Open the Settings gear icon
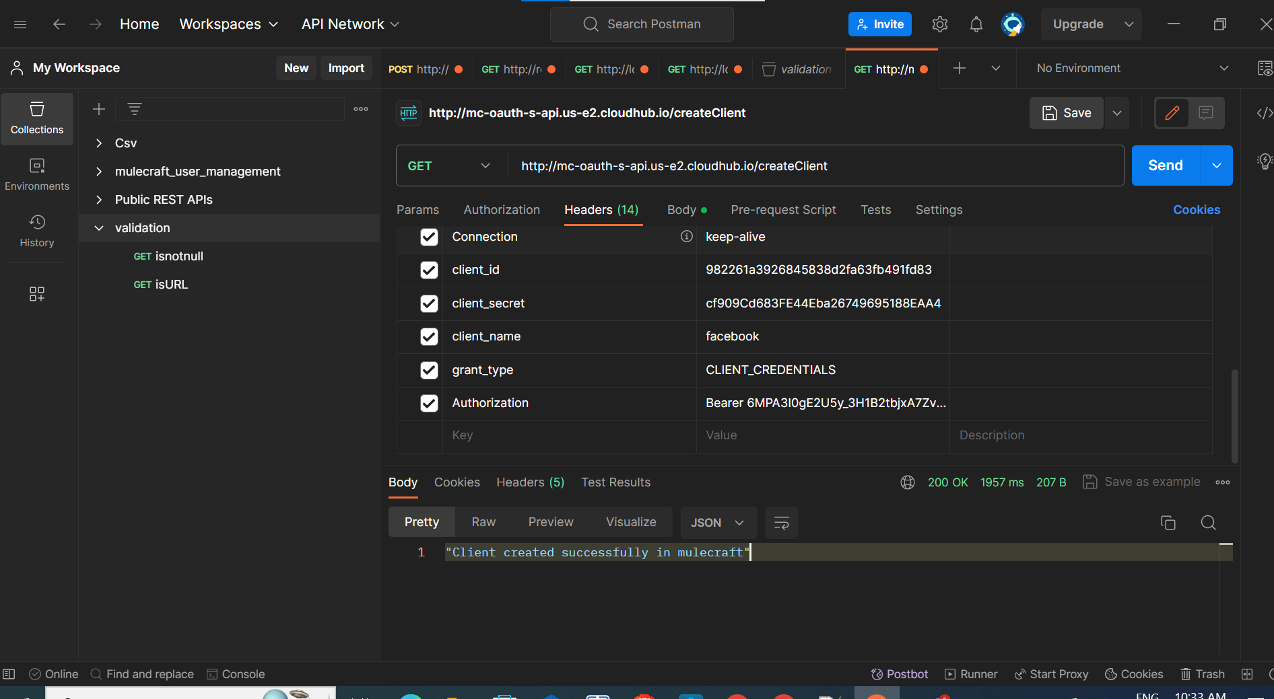Image resolution: width=1274 pixels, height=699 pixels. (x=939, y=25)
